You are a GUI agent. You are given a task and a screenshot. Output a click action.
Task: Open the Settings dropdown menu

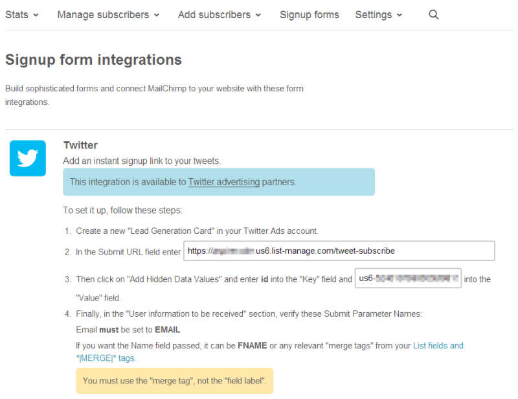click(379, 15)
